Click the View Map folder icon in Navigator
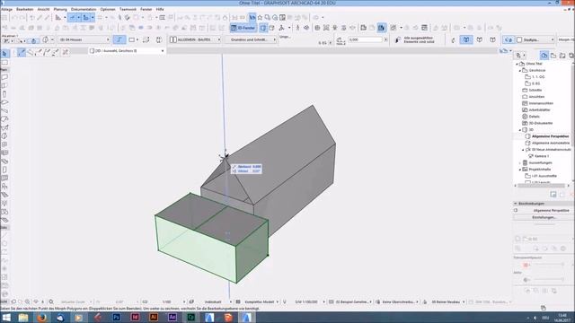Image resolution: width=575 pixels, height=323 pixels. coord(553,56)
